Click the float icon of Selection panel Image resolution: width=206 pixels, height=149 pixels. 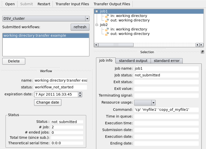point(202,52)
